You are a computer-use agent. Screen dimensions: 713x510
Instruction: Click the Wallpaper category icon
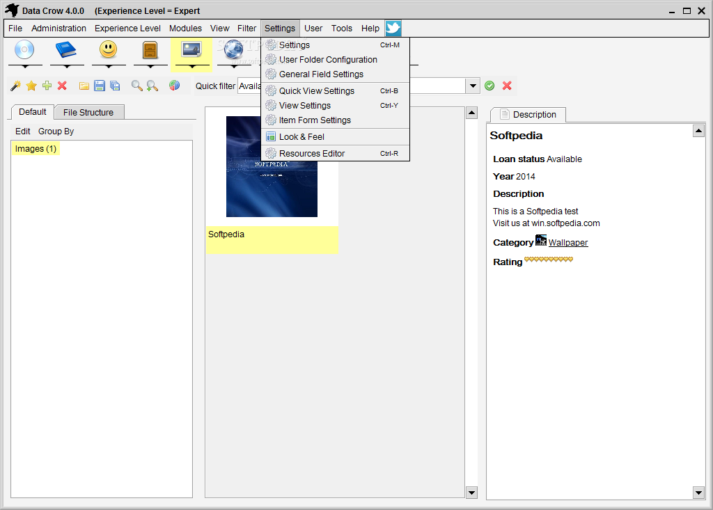541,241
